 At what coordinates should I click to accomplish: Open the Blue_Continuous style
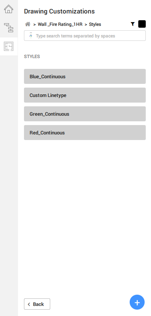85,76
